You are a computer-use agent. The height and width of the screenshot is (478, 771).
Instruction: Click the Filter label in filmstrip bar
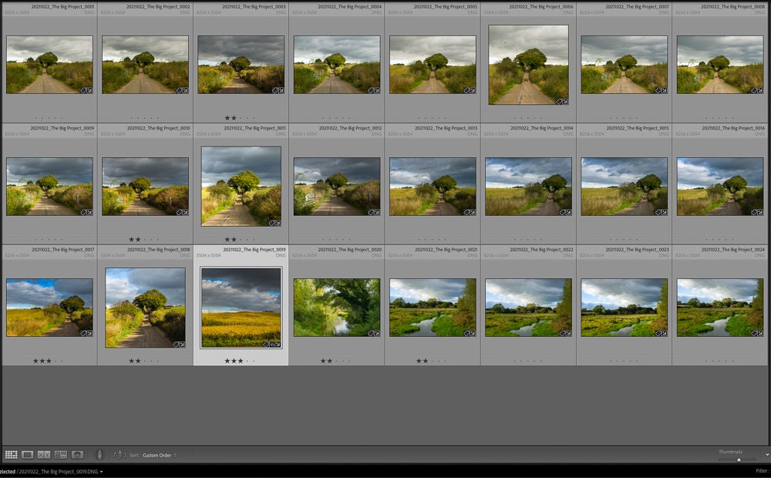pos(762,471)
